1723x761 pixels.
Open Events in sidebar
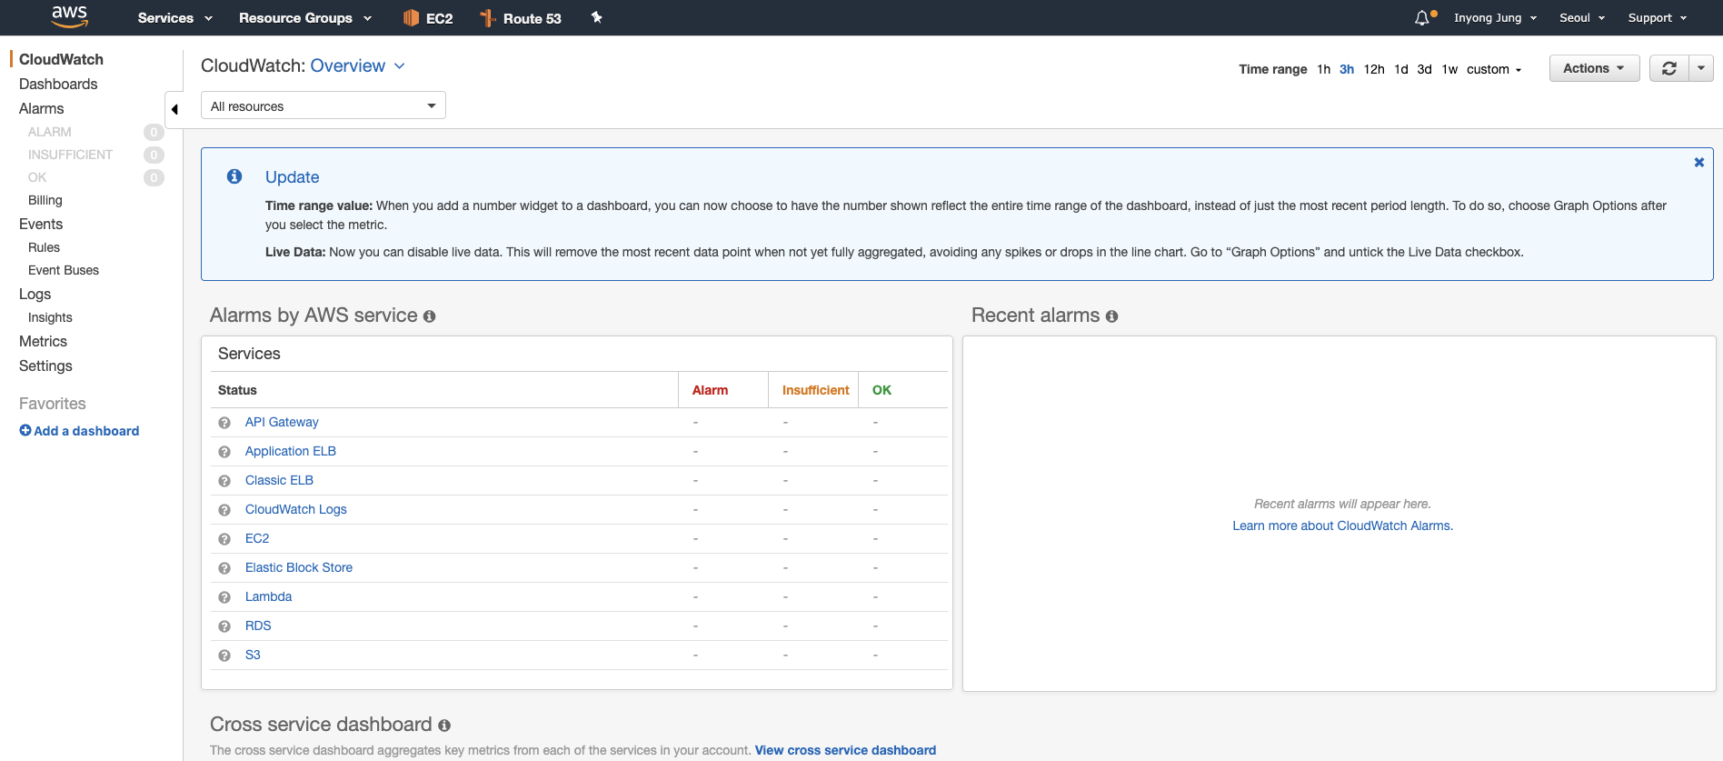click(41, 224)
